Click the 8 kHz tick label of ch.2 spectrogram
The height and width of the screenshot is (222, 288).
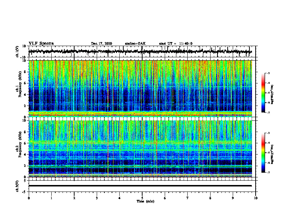[26, 132]
